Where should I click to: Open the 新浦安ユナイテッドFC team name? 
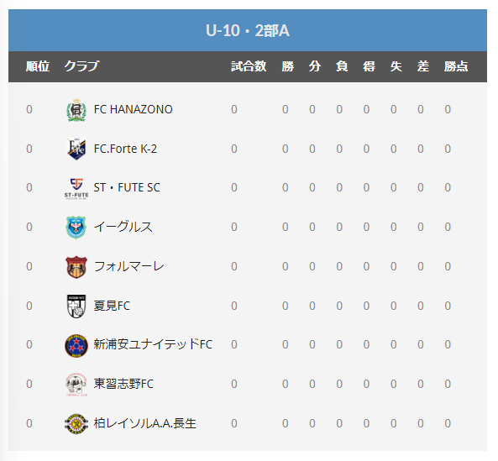[153, 344]
